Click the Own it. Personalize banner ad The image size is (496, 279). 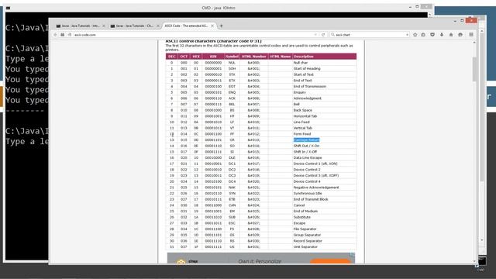pyautogui.click(x=261, y=258)
